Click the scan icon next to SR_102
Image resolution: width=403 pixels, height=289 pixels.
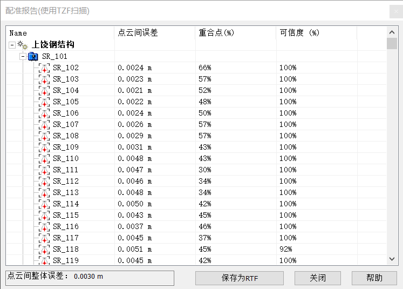pyautogui.click(x=44, y=68)
